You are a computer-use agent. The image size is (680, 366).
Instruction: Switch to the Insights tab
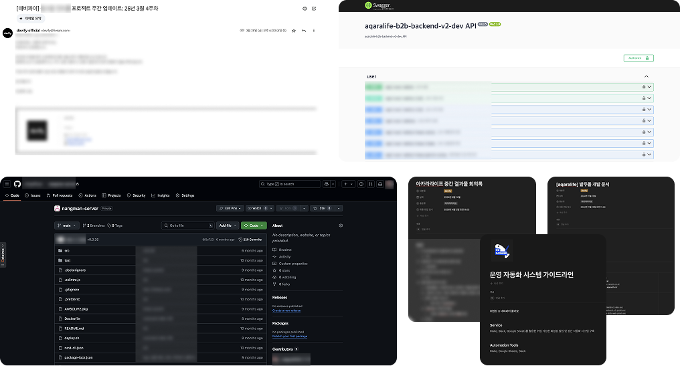pos(161,195)
